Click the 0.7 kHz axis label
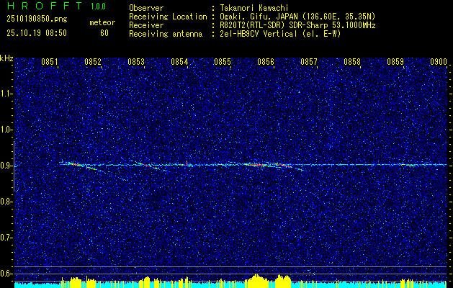The image size is (453, 288). pyautogui.click(x=6, y=238)
